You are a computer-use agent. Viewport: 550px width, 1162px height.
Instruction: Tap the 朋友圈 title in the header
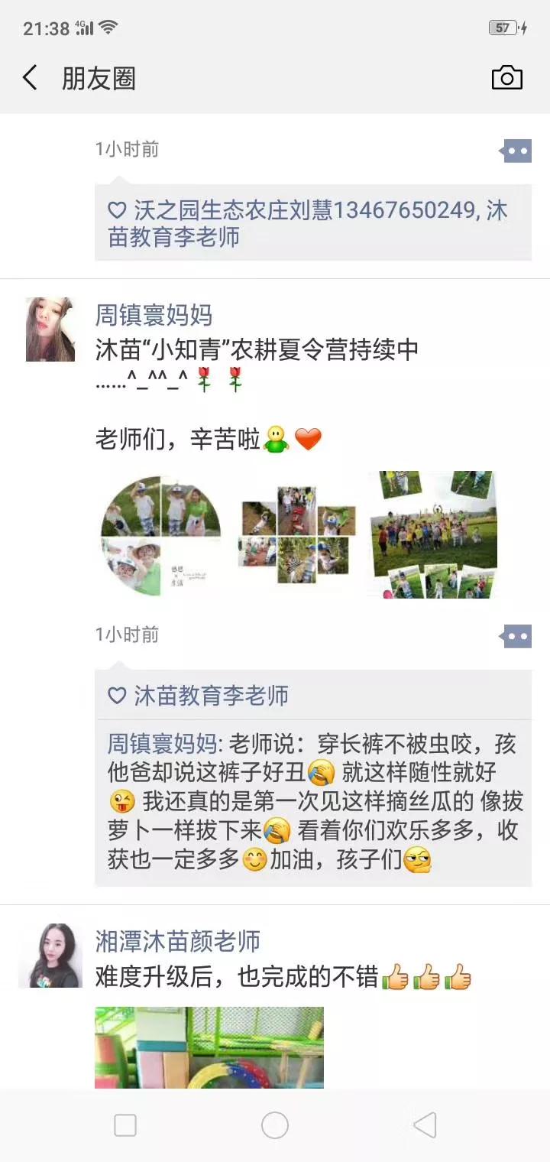[99, 79]
